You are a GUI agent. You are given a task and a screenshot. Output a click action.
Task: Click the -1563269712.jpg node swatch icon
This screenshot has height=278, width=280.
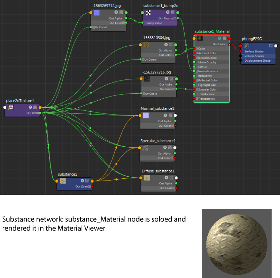96,13
